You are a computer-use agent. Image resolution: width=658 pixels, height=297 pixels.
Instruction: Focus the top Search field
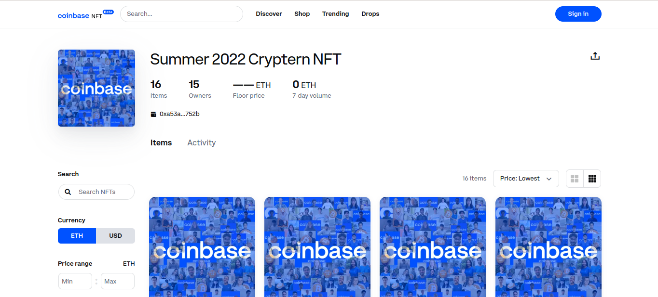coord(181,14)
